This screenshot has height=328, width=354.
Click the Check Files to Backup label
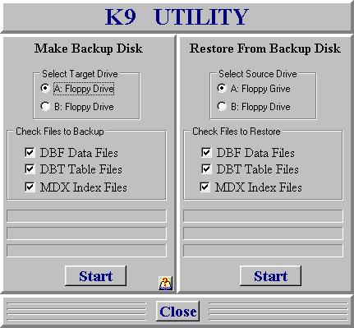pos(60,132)
